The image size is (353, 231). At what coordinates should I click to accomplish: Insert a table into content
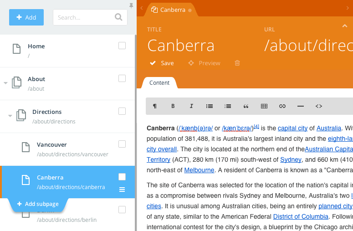(x=264, y=106)
